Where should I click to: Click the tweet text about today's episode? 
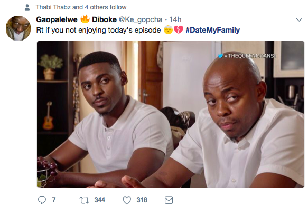point(98,30)
